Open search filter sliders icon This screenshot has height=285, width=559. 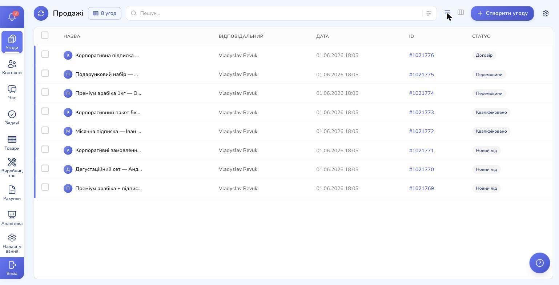pos(429,13)
